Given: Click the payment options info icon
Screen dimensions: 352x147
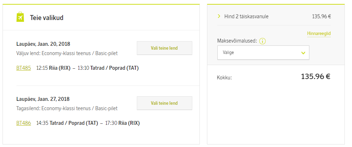Looking at the screenshot, I should coord(262,41).
